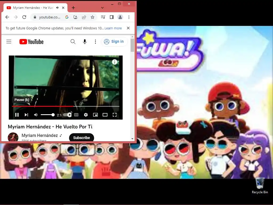Seek along the red video progress bar
The width and height of the screenshot is (273, 205).
point(66,106)
